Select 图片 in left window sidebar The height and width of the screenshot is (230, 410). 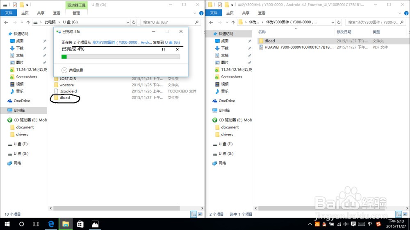click(20, 62)
